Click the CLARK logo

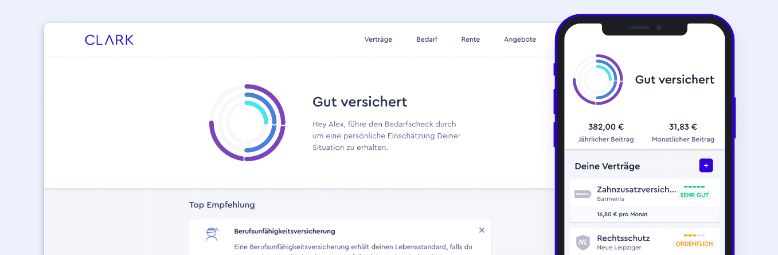(109, 39)
